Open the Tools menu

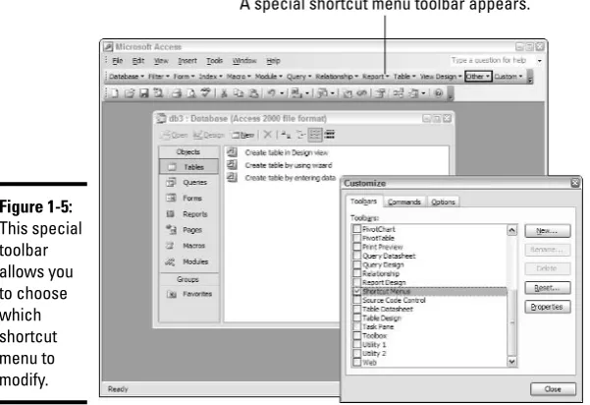pos(214,61)
